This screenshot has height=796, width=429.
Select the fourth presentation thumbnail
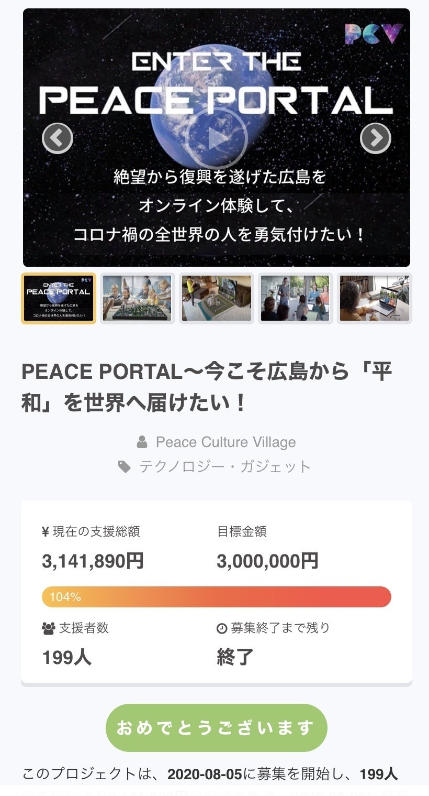pos(296,298)
